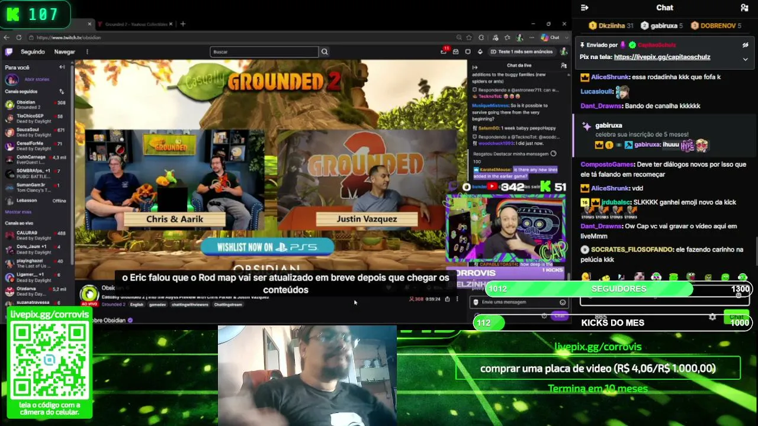Image resolution: width=758 pixels, height=426 pixels.
Task: Go back using the browser back arrow
Action: coord(7,37)
